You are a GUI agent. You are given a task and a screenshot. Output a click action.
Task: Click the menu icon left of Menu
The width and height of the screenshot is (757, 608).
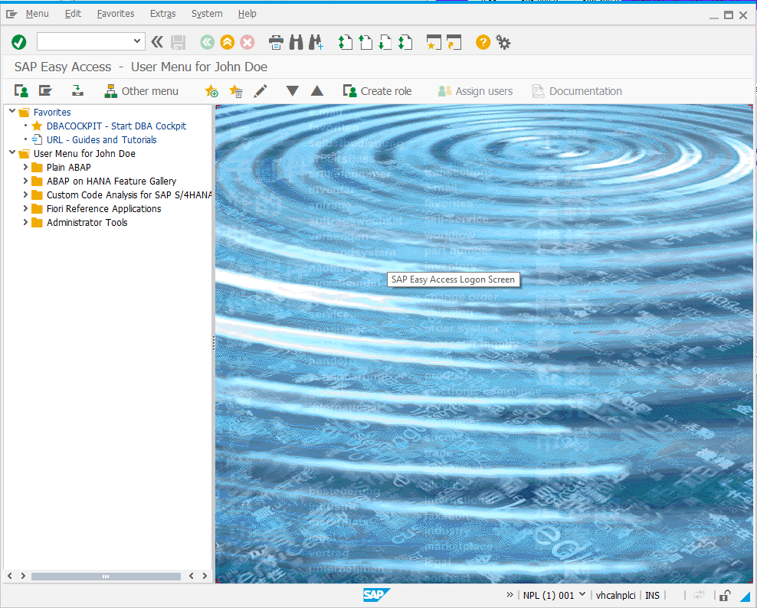pos(11,14)
